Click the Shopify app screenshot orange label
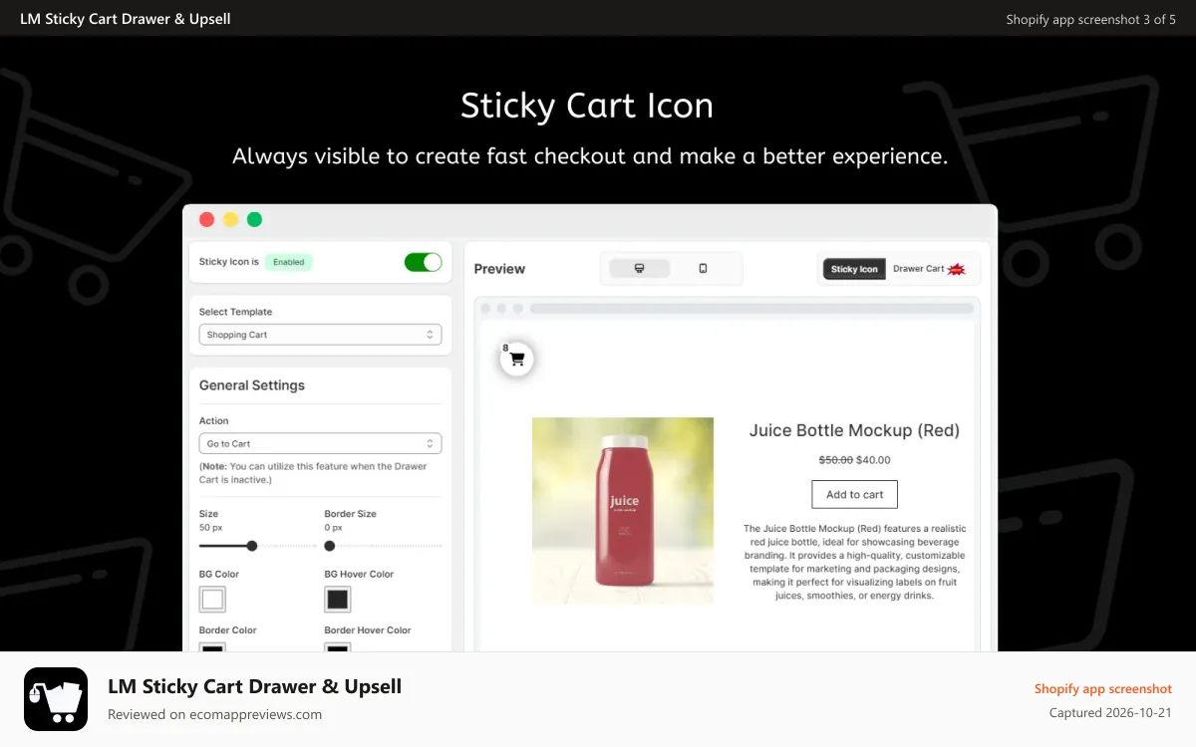The height and width of the screenshot is (747, 1196). [1103, 688]
